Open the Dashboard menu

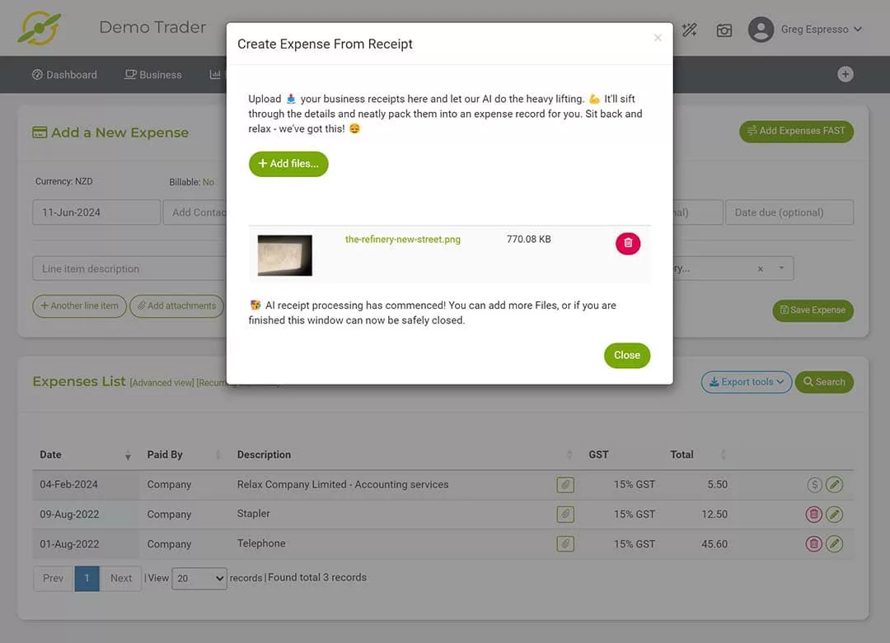[64, 74]
